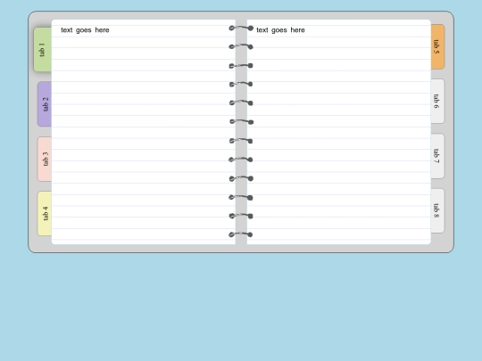Open the yellow tab 4
Viewport: 482px width, 361px height.
coord(45,214)
